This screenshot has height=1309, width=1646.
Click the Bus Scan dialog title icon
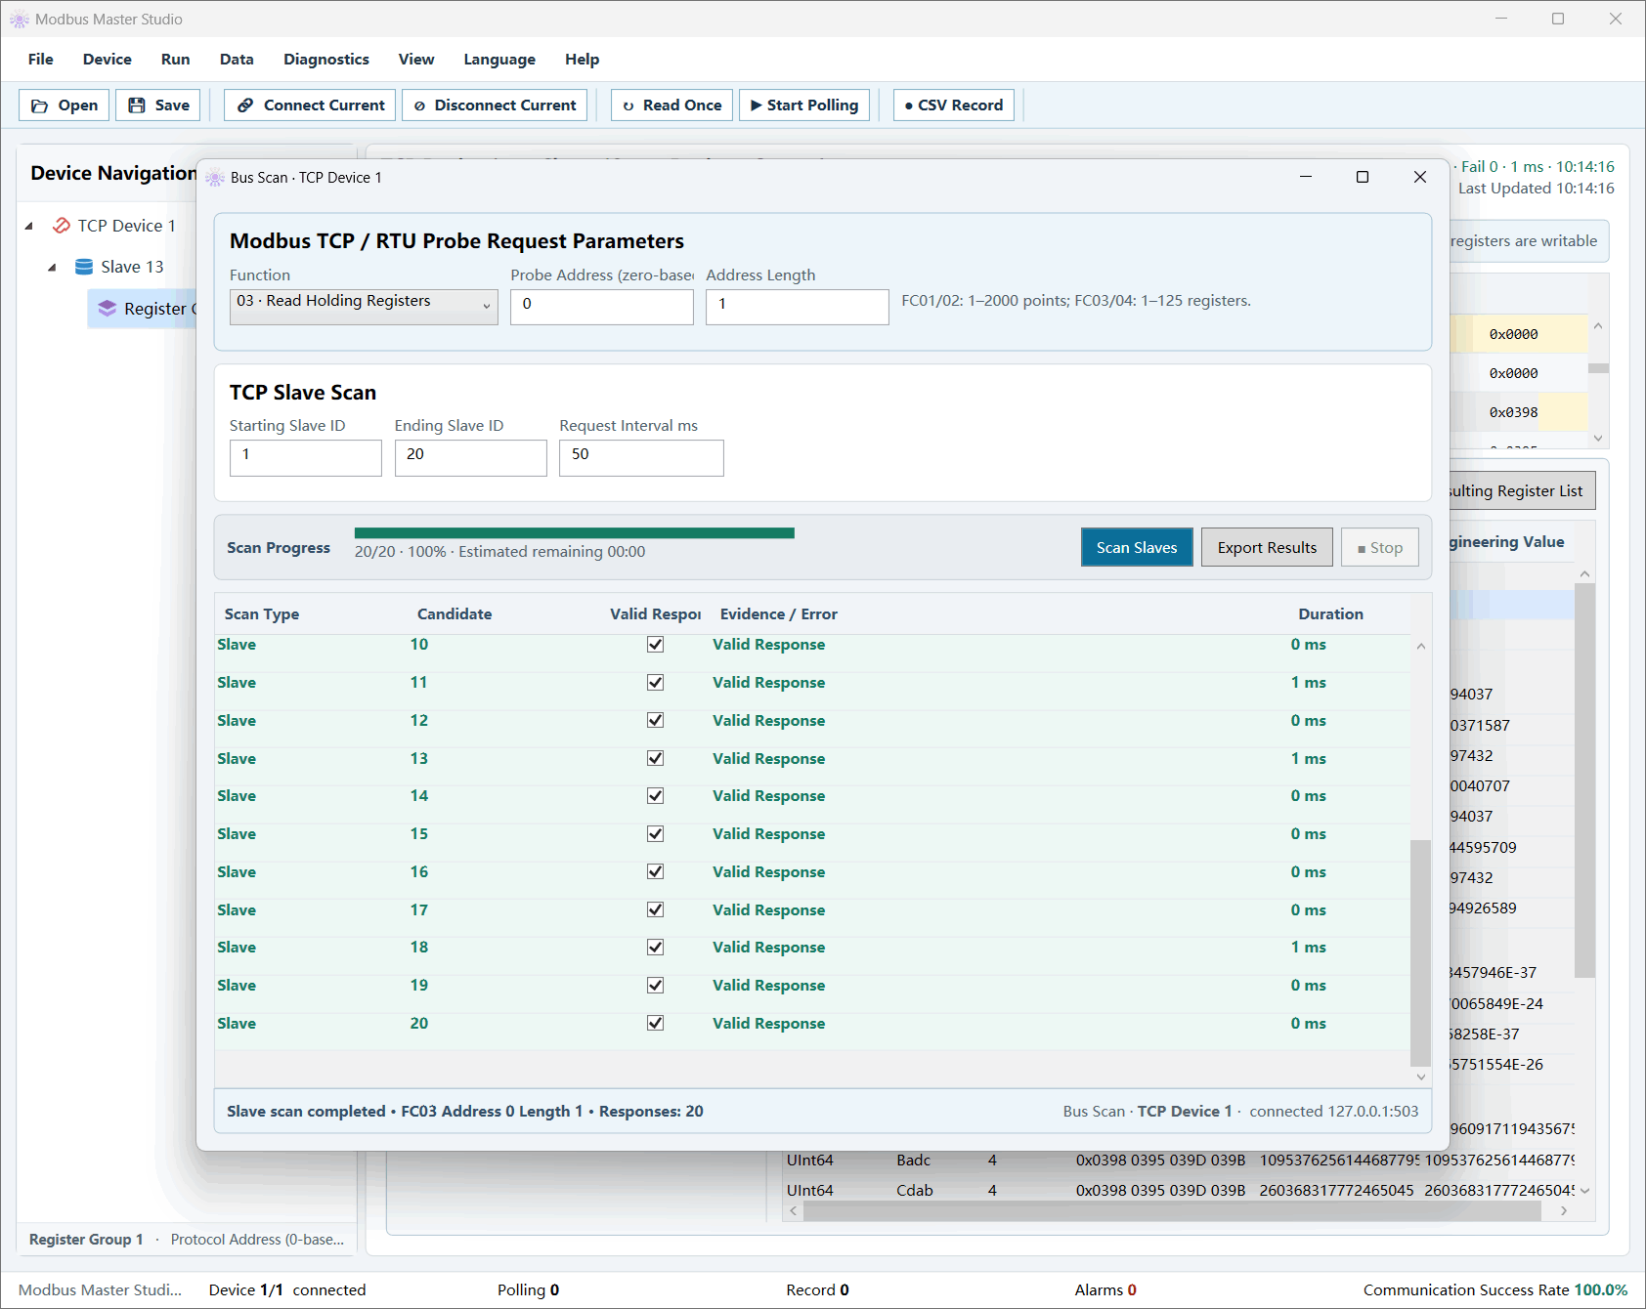215,178
